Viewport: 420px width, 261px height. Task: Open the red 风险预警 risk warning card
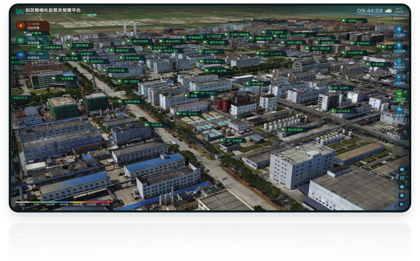pos(33,26)
